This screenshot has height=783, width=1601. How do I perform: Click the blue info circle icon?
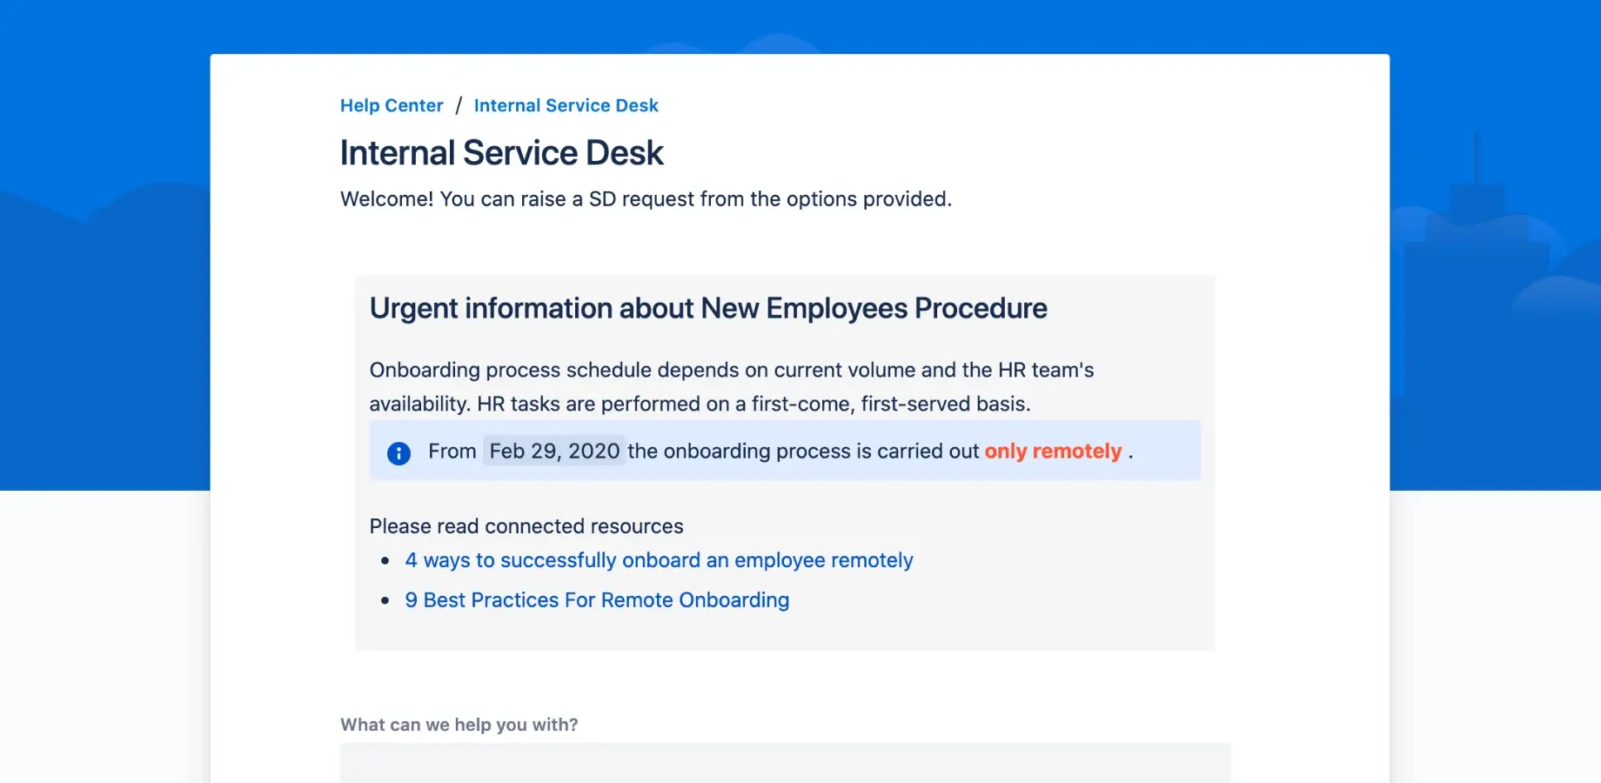pos(399,452)
